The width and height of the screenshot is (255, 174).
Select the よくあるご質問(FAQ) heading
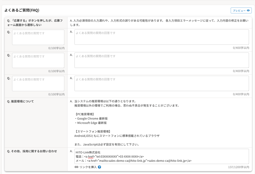coord(22,10)
